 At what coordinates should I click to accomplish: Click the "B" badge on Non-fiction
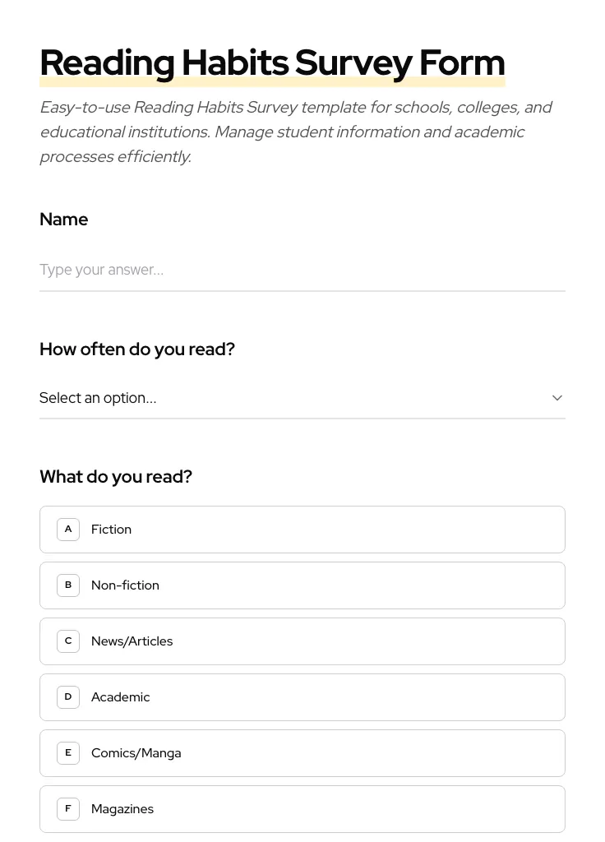point(68,585)
